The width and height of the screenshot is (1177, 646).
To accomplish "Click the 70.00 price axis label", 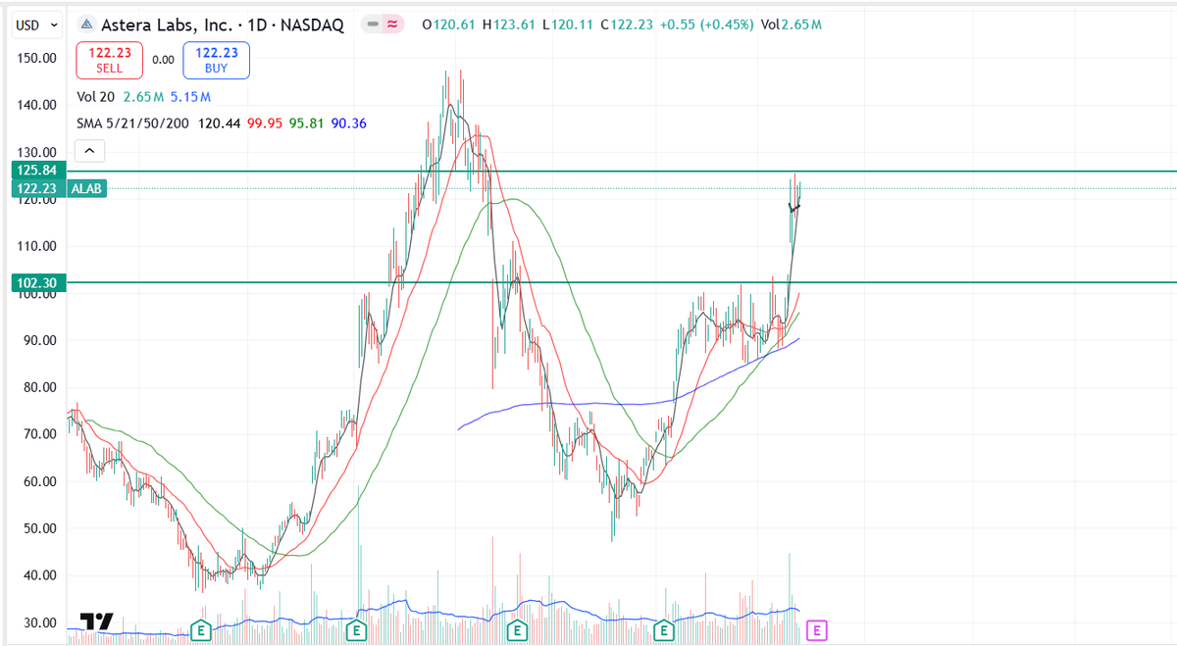I will [x=37, y=434].
